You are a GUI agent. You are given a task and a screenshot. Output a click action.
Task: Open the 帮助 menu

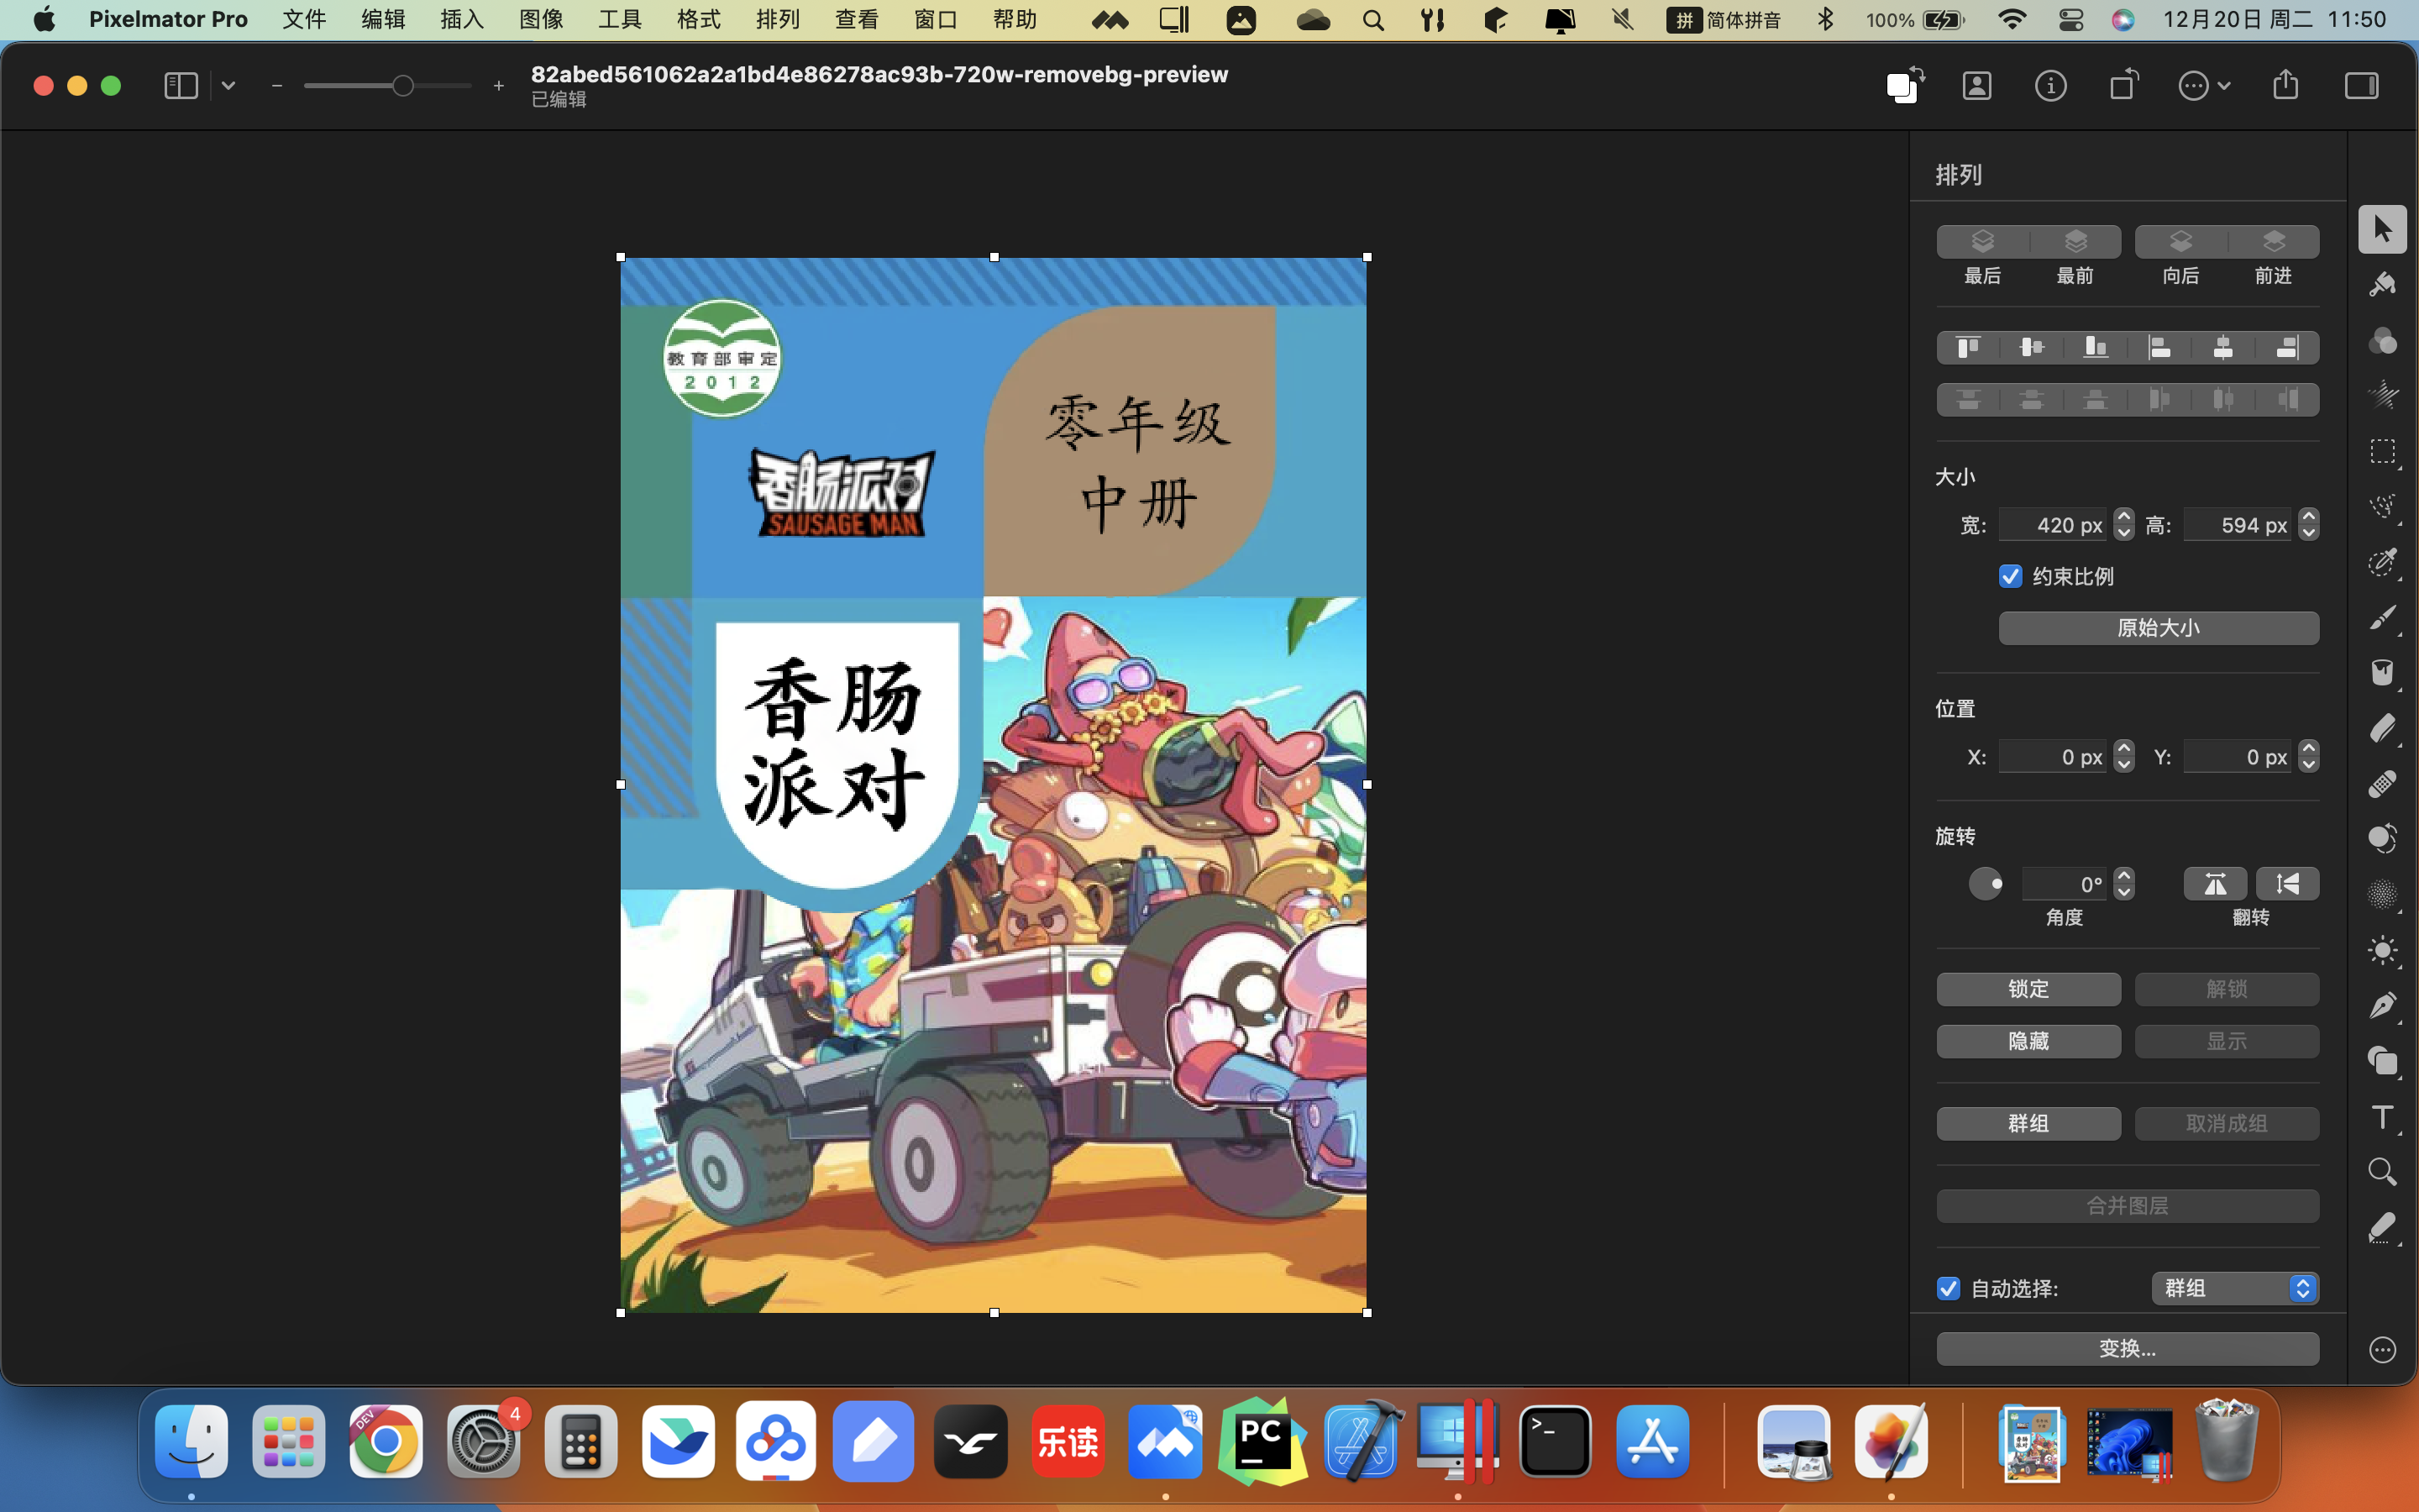1015,20
